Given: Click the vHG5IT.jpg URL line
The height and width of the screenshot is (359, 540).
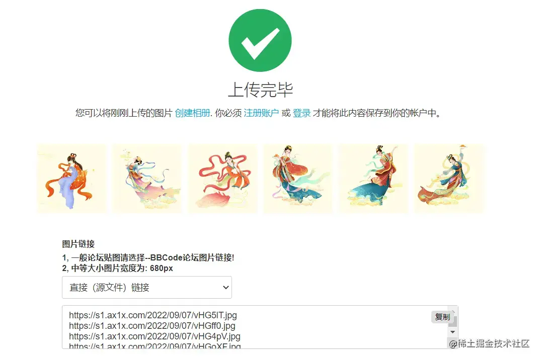Looking at the screenshot, I should coord(153,315).
